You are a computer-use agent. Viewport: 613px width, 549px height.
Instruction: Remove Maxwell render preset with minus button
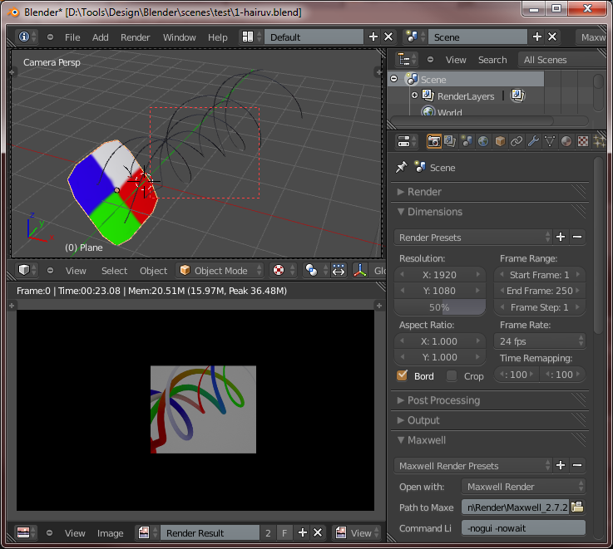click(577, 465)
